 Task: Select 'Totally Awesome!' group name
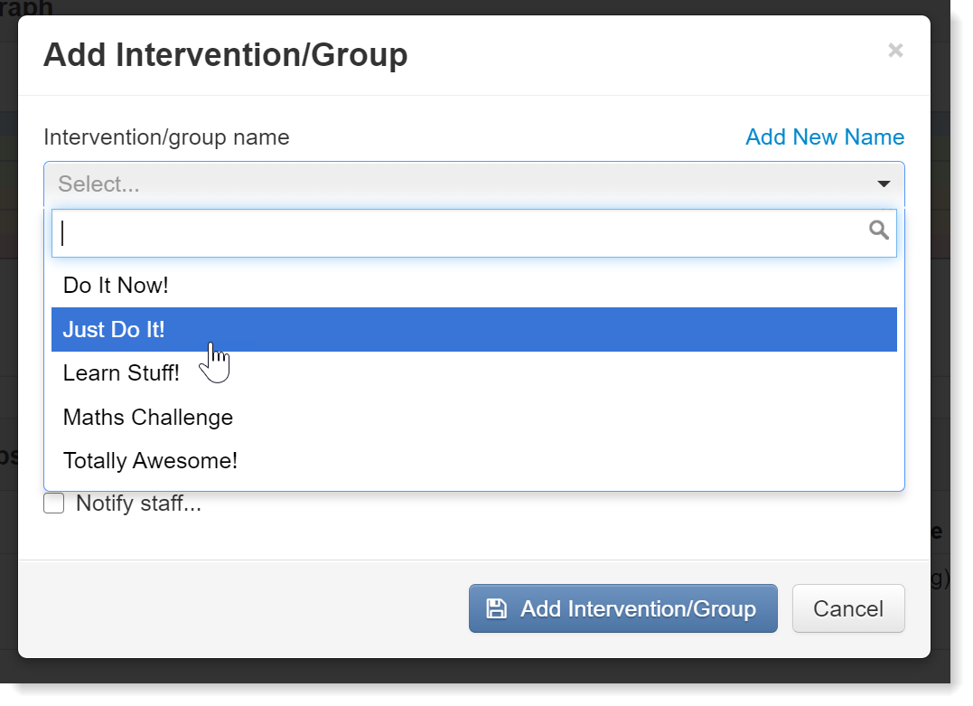tap(474, 461)
